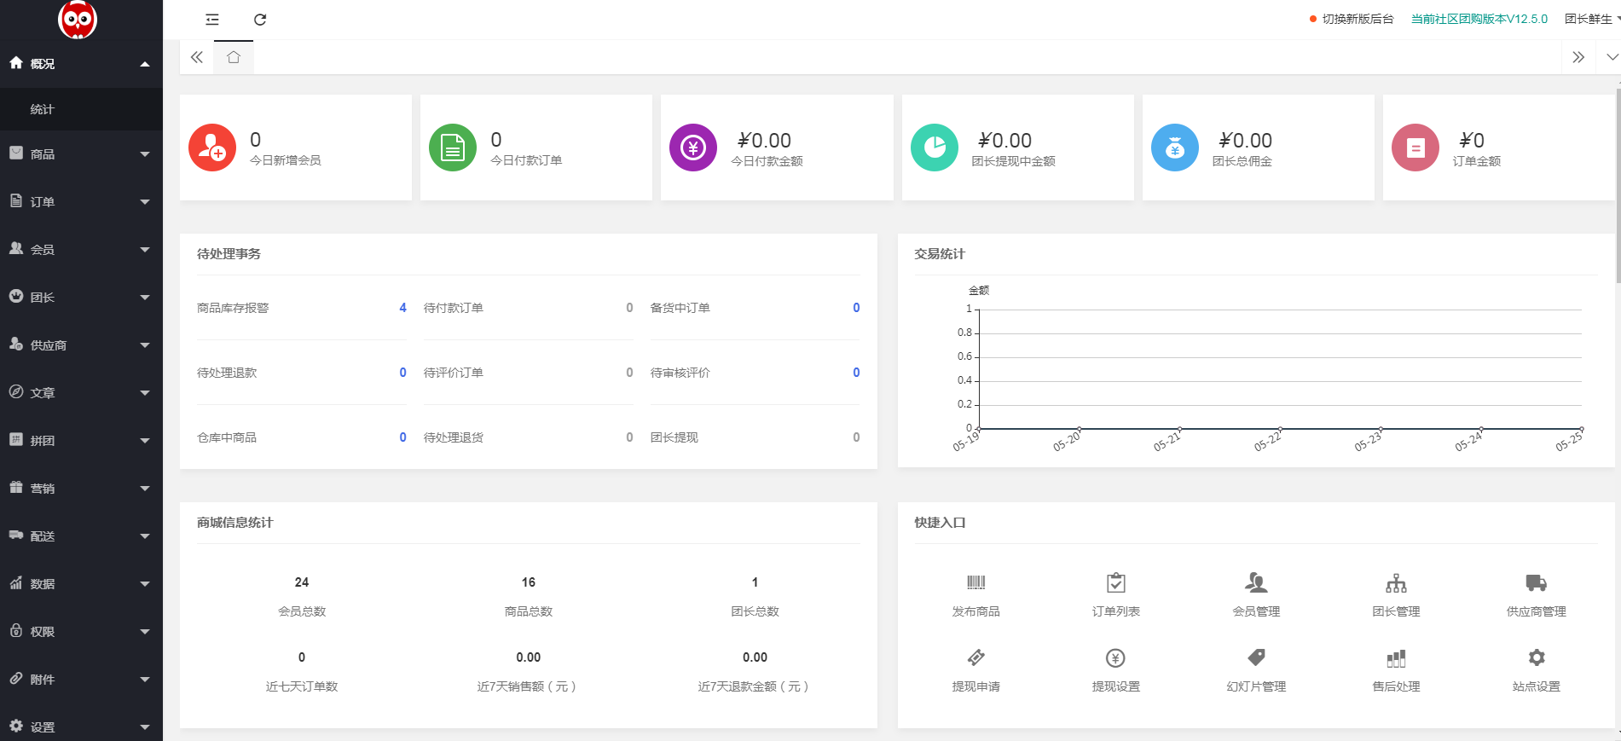Open the 团长管理 hierarchy shortcut icon
Viewport: 1621px width, 741px height.
pyautogui.click(x=1396, y=583)
